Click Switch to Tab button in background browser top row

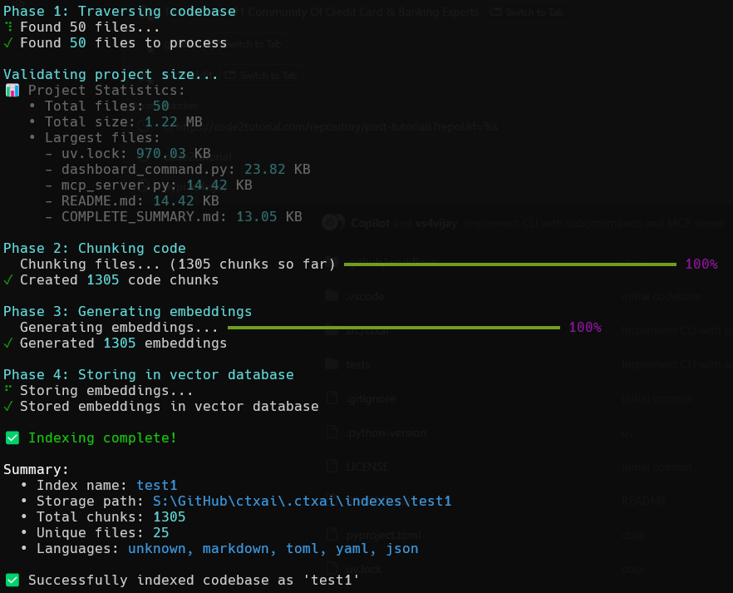tap(527, 12)
